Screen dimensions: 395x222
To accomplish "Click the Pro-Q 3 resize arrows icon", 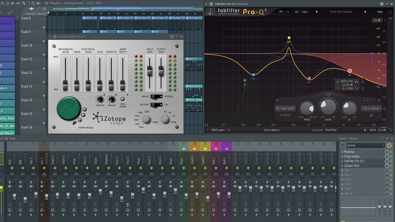I will point(391,130).
